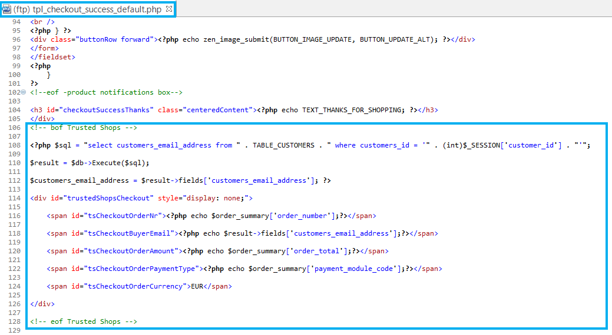Click 'order_number' array key

(x=302, y=216)
